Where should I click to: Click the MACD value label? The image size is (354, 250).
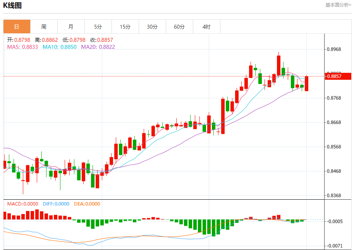tap(22, 204)
